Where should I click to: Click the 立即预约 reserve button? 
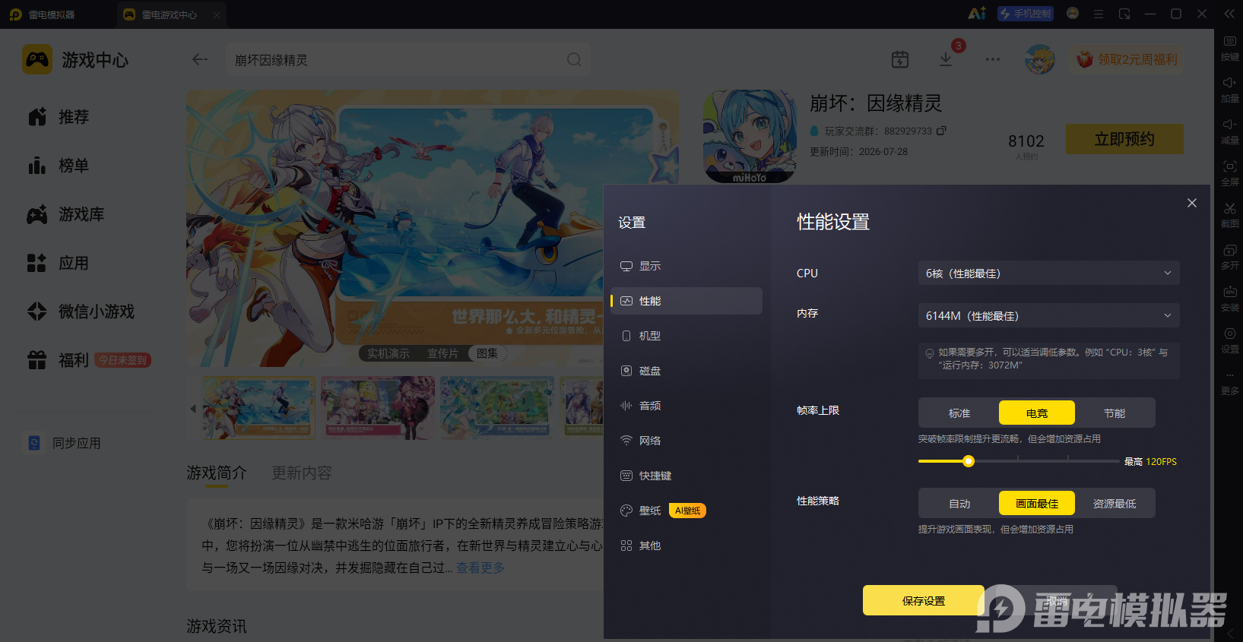[x=1124, y=139]
